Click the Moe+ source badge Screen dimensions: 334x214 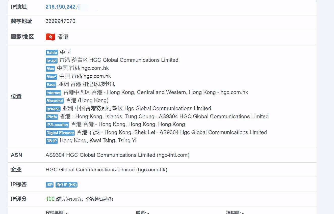pyautogui.click(x=52, y=77)
